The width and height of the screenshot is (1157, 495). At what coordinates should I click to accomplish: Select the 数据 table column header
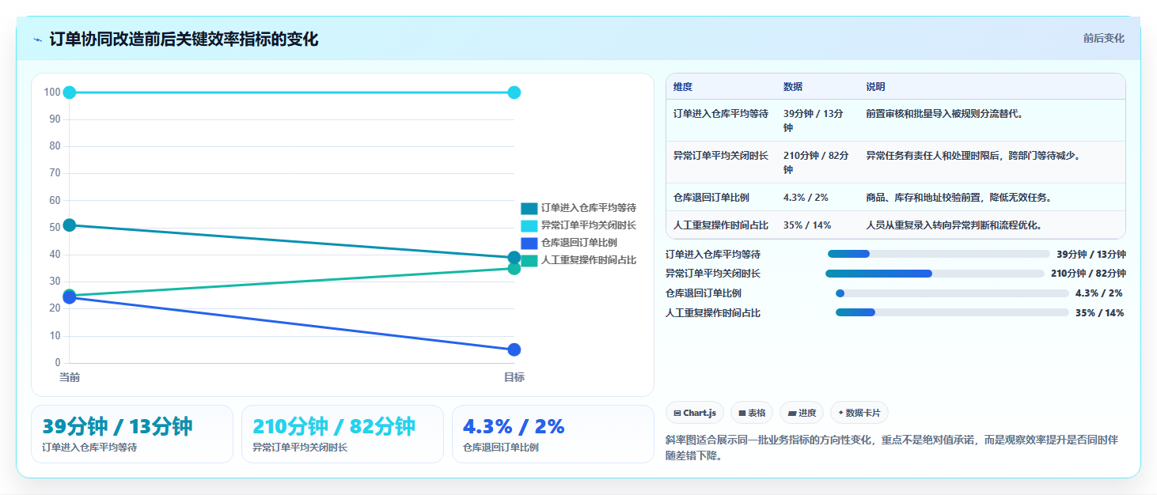(818, 87)
